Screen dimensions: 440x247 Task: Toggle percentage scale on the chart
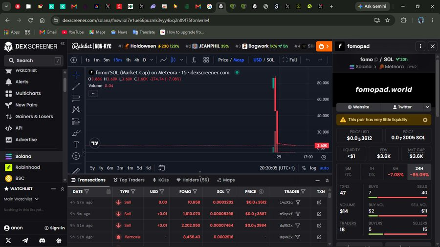[304, 168]
